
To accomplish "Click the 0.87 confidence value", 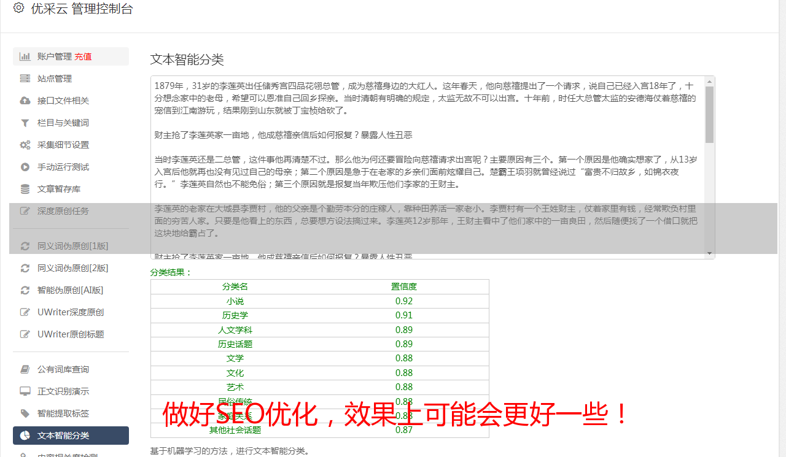I will (404, 430).
